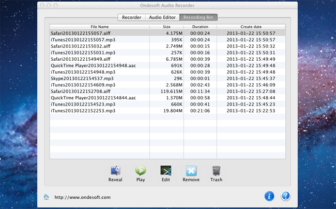Open the Audio Editor tab

coord(162,18)
